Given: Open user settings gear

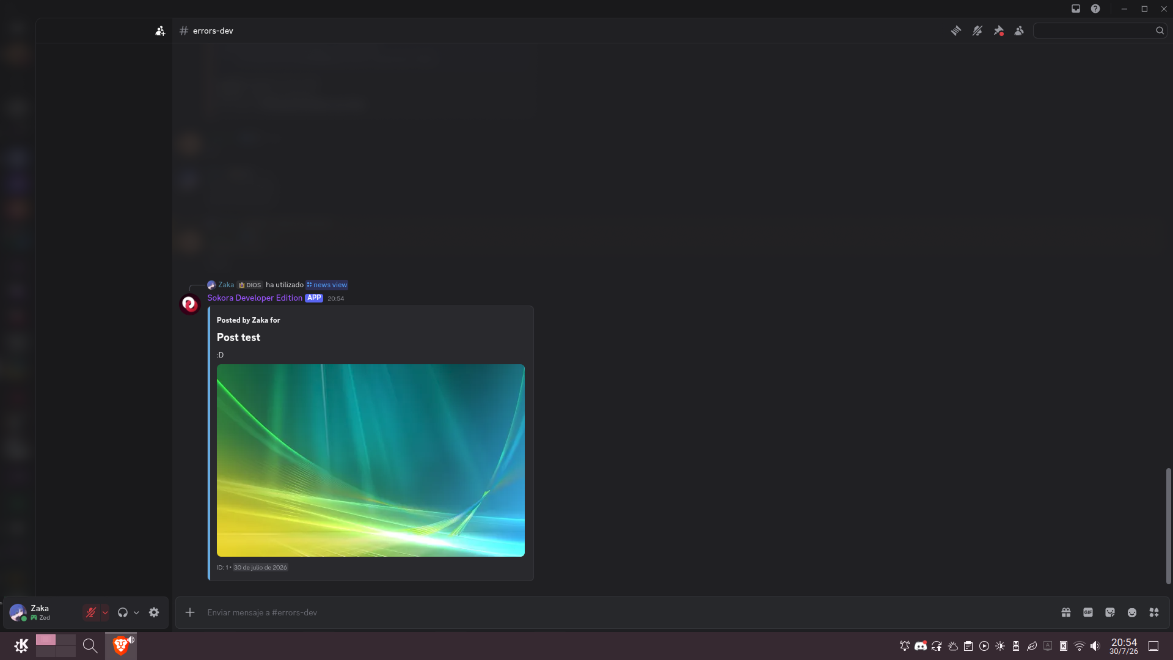Looking at the screenshot, I should (154, 612).
